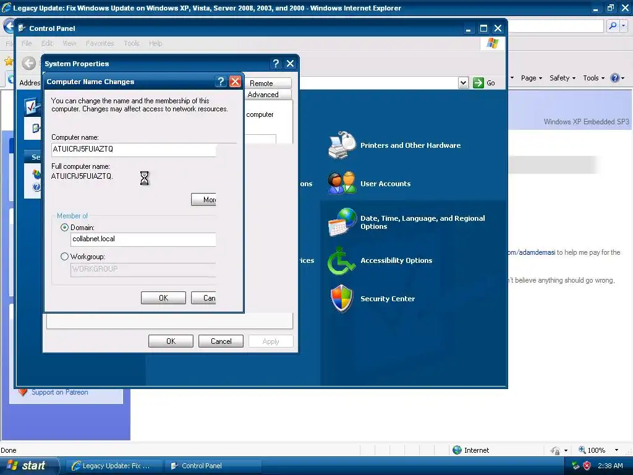Click red security shield tray icon
633x475 pixels.
[587, 466]
